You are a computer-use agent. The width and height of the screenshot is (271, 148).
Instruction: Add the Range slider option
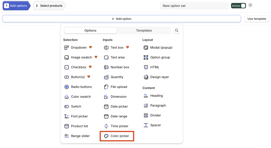pyautogui.click(x=77, y=136)
